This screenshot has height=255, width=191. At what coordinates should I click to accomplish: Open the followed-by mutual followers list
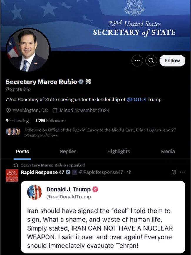(100, 133)
